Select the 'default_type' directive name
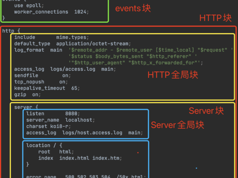Viewport: 238px width, 178px height. 32,44
